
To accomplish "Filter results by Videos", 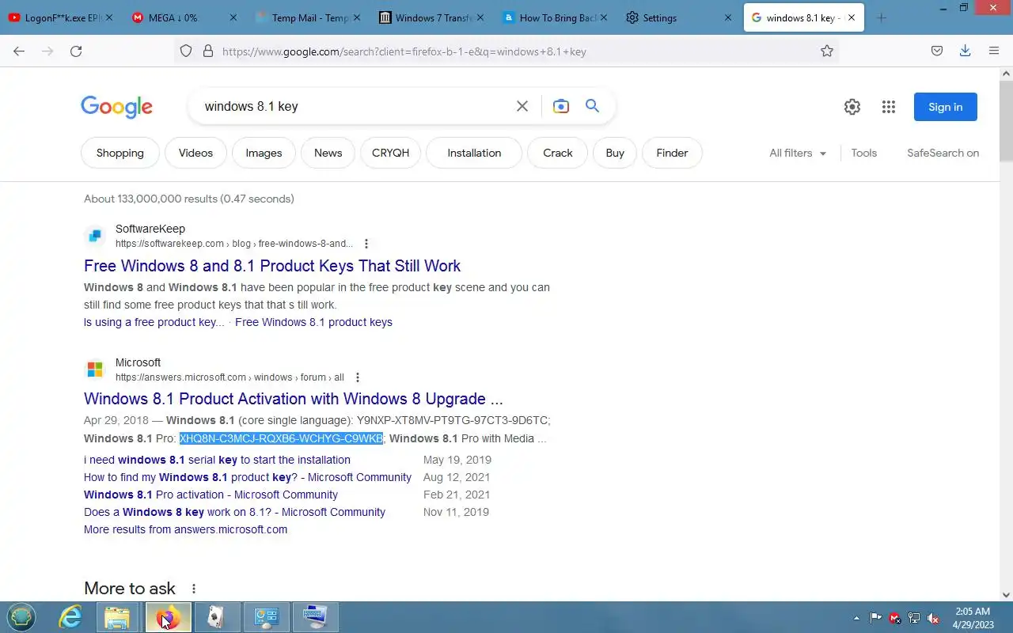I will [195, 153].
